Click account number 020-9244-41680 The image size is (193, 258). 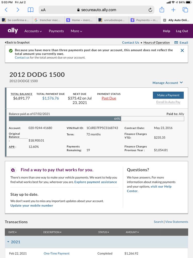coord(40,128)
